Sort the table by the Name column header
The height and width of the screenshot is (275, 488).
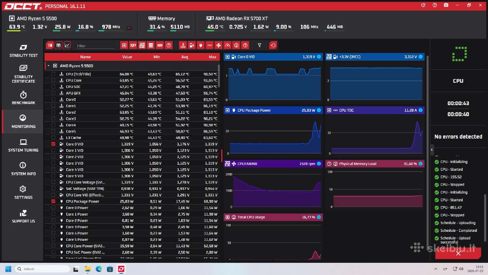point(85,57)
